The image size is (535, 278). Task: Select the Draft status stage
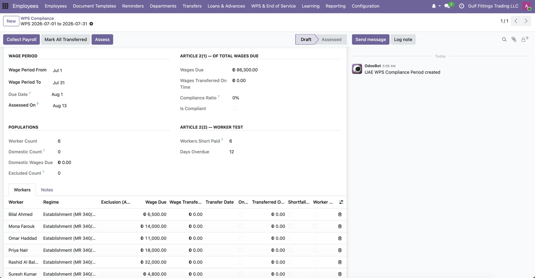[x=306, y=40]
